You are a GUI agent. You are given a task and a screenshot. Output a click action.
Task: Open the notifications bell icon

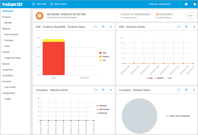(195, 4)
